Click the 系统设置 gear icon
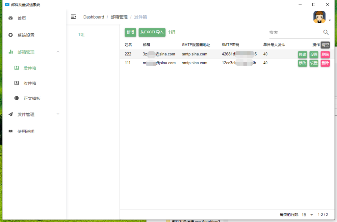Screen dimensions: 337x222 pyautogui.click(x=11, y=35)
